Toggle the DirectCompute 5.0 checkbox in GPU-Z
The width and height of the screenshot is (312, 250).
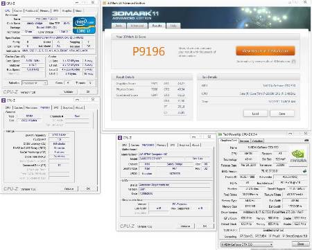pos(284,236)
